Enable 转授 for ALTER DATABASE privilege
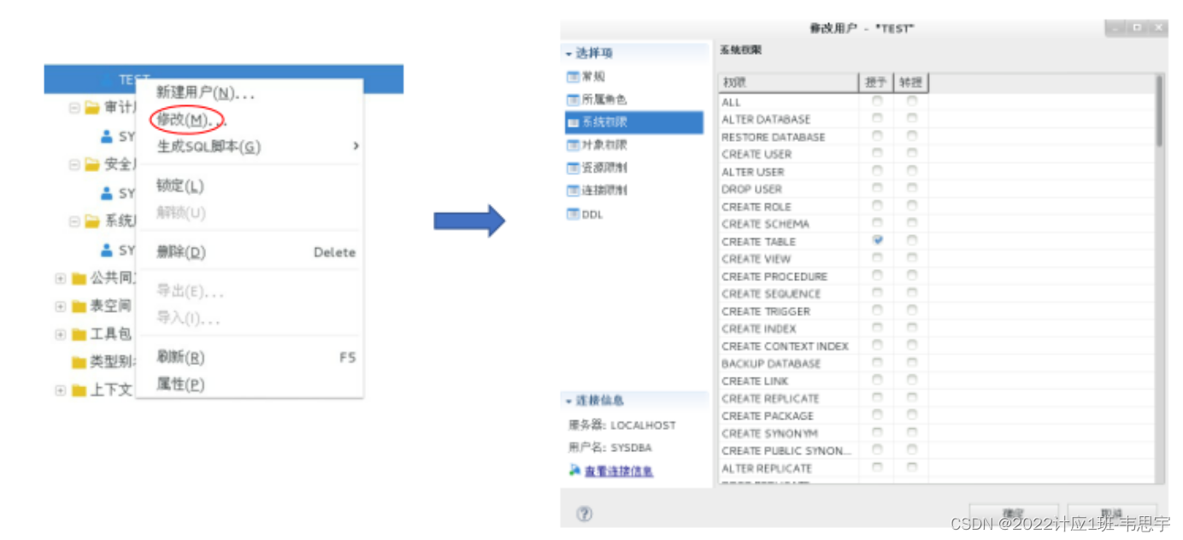The width and height of the screenshot is (1183, 540). [912, 120]
